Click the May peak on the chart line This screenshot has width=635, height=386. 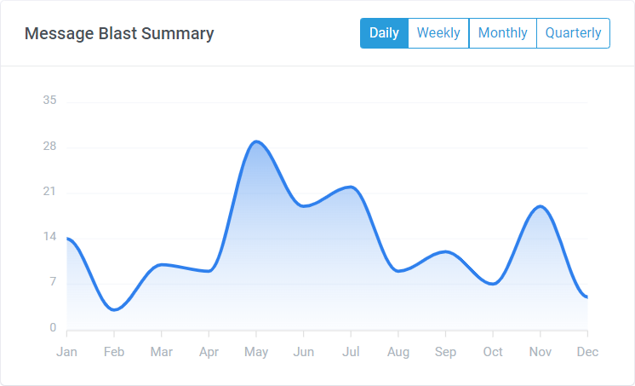pyautogui.click(x=256, y=141)
